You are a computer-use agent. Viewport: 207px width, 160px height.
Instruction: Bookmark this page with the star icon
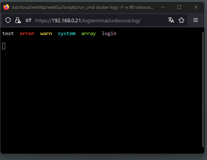coord(181,20)
